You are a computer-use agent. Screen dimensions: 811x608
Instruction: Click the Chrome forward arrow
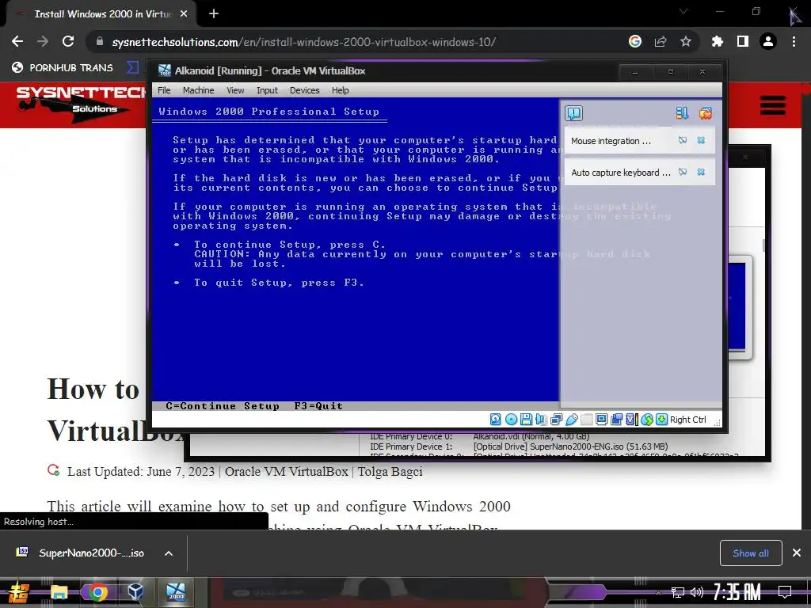coord(43,41)
